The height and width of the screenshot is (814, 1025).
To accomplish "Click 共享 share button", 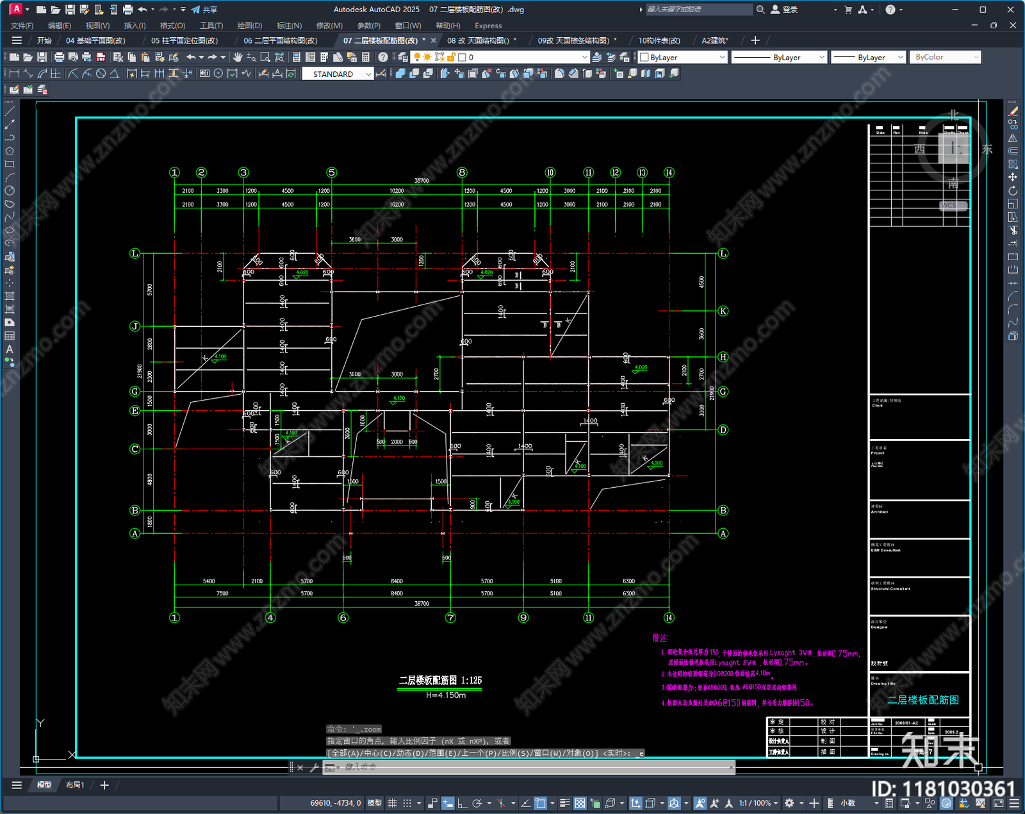I will point(204,10).
